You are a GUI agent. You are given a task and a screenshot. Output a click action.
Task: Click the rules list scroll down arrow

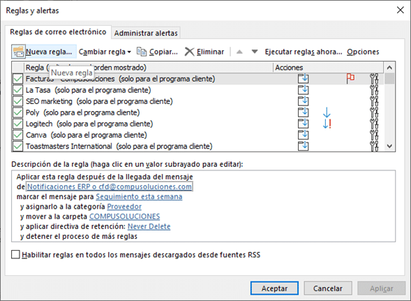tap(389, 146)
